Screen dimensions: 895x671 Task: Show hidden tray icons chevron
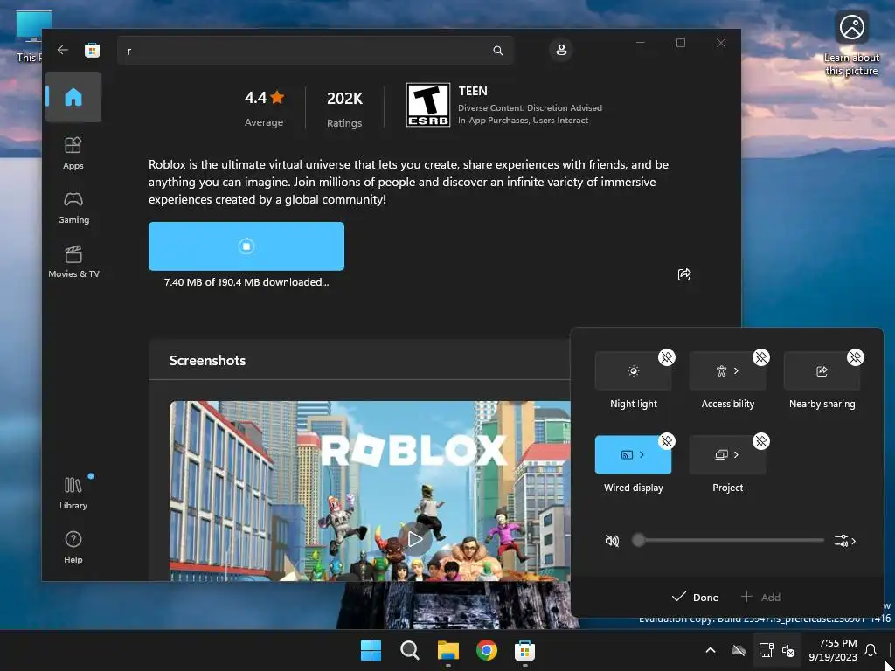(x=711, y=650)
